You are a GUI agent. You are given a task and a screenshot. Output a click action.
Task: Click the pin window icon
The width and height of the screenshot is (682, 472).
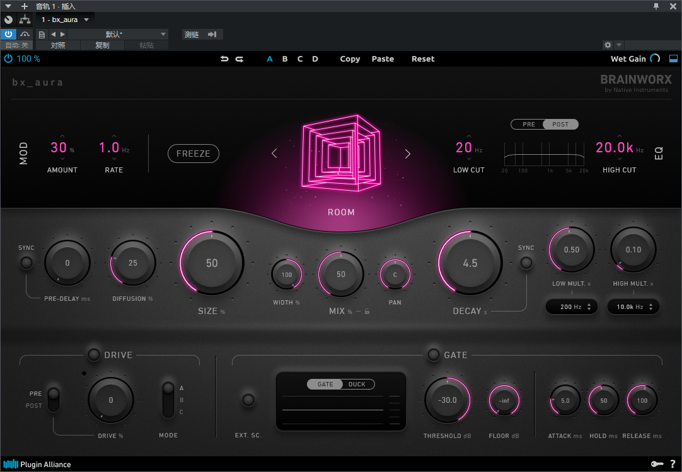tap(656, 6)
